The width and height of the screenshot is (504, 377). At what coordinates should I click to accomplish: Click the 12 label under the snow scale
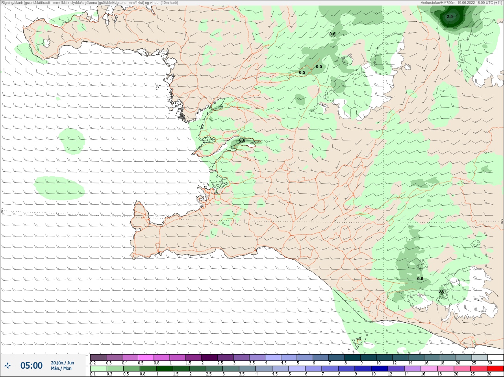click(x=394, y=363)
